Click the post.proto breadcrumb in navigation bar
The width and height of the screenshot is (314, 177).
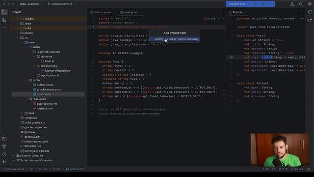pyautogui.click(x=75, y=169)
